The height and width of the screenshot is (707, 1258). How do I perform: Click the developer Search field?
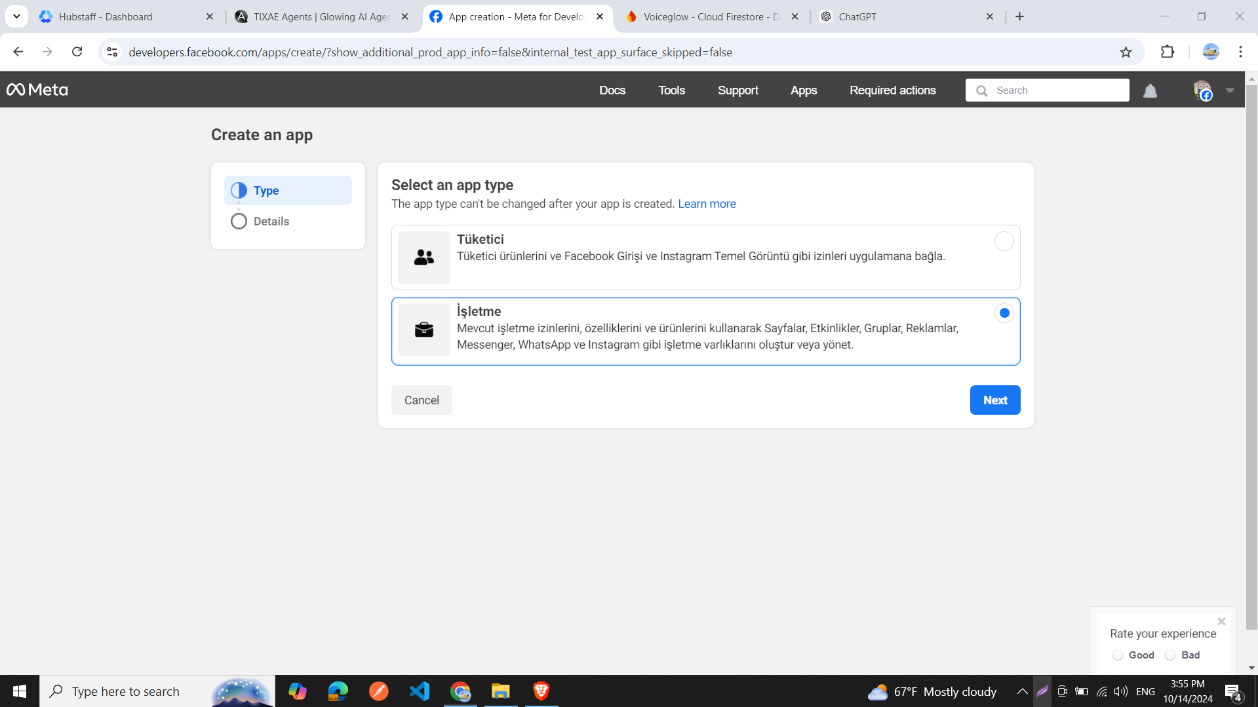point(1049,90)
